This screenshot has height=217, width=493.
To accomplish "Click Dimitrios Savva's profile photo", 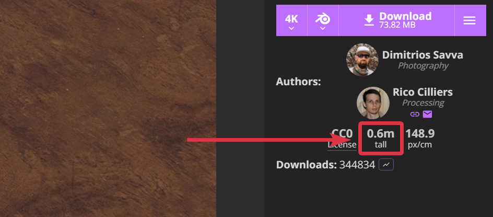I will (x=362, y=60).
